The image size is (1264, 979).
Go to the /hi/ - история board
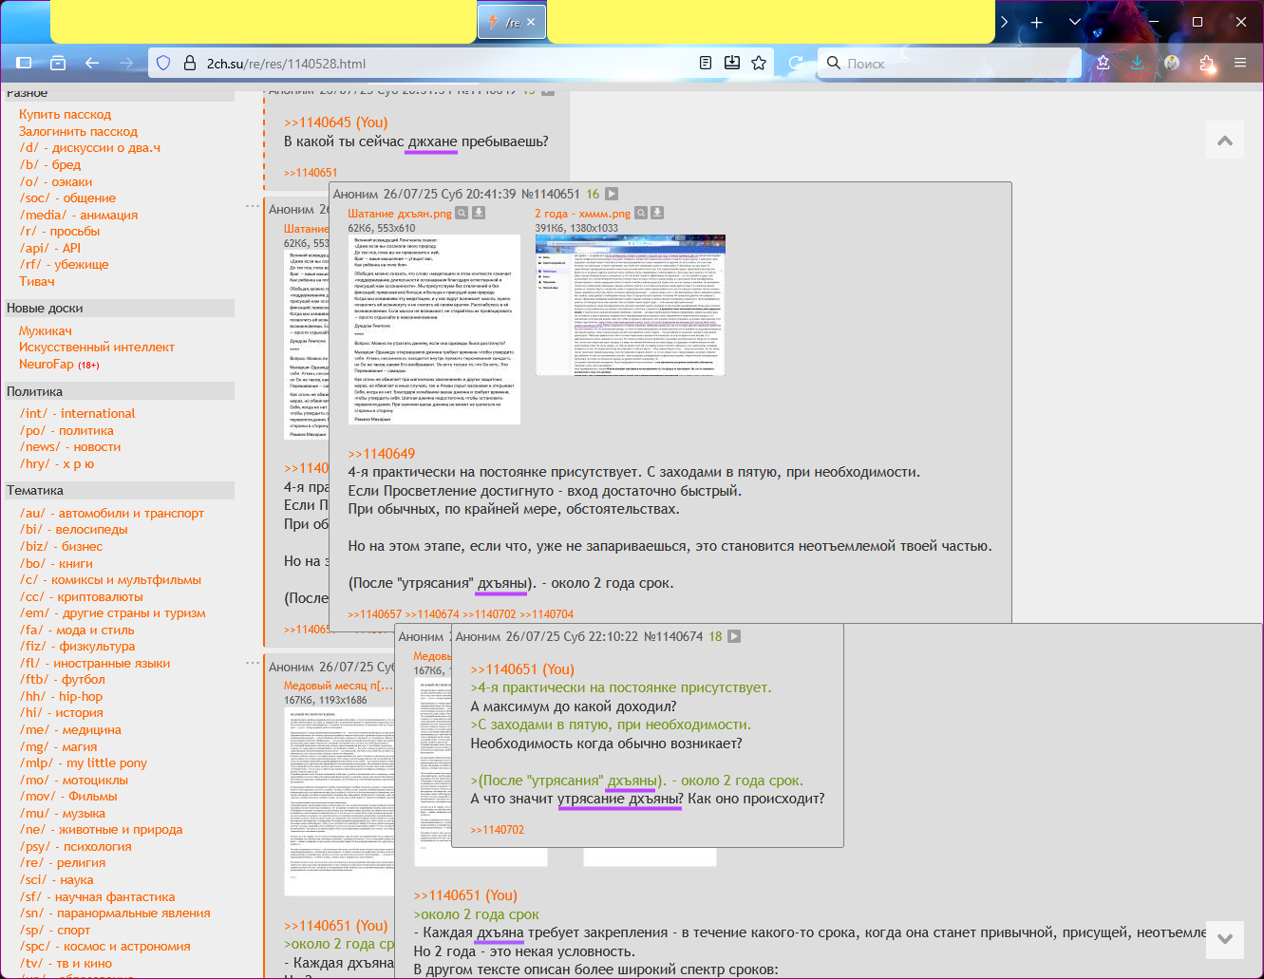coord(62,713)
